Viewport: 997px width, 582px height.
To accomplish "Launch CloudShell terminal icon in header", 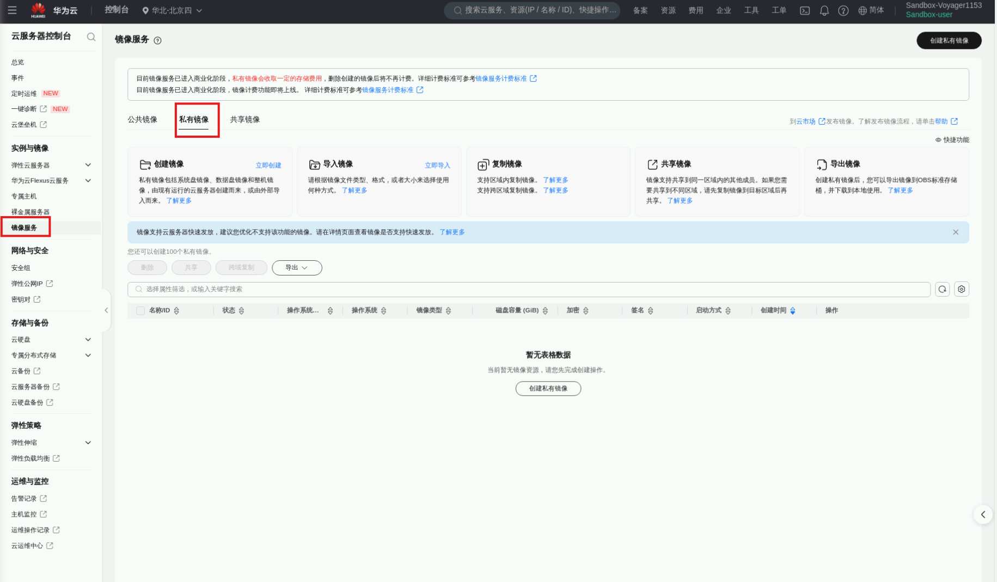I will 804,11.
